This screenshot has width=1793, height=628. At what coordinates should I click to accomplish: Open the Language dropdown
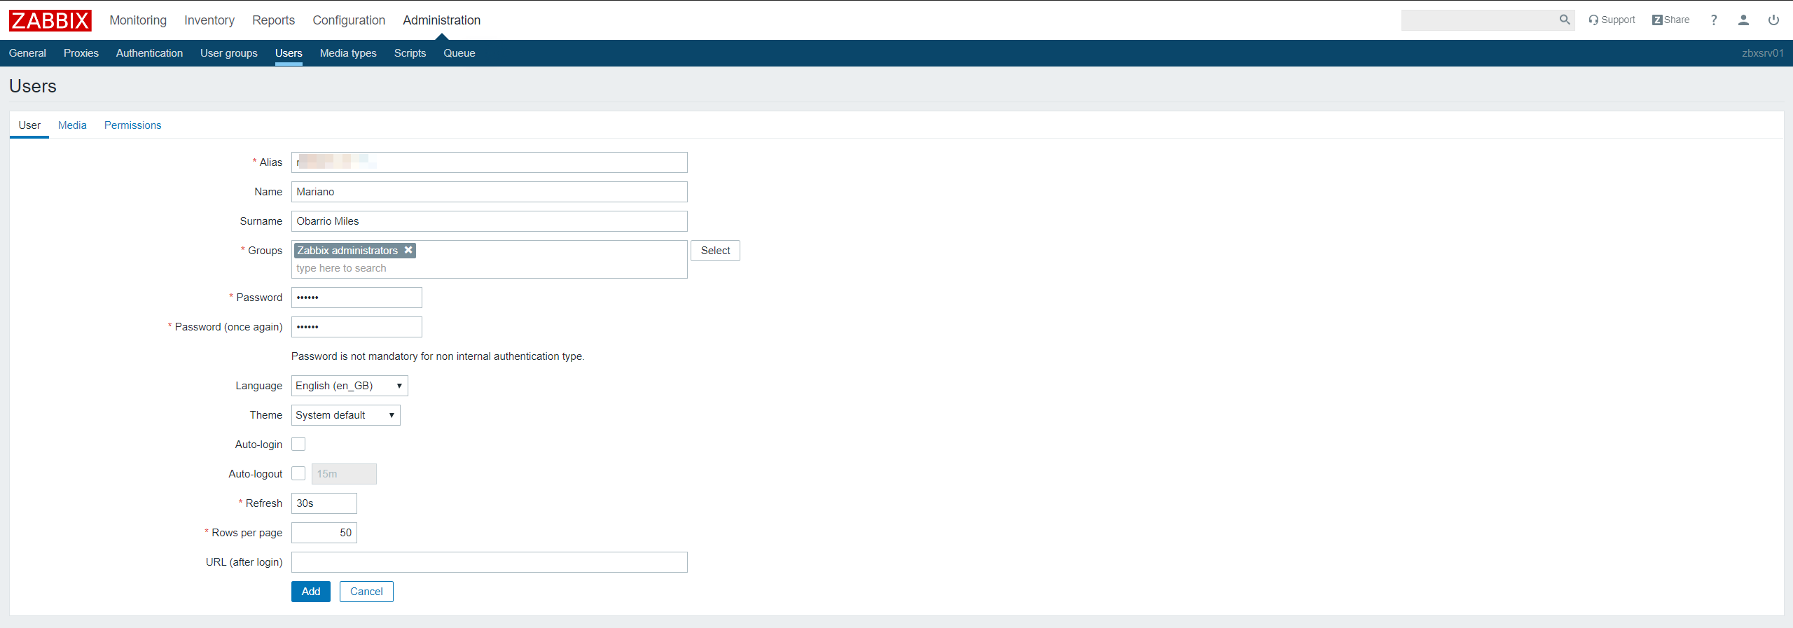coord(349,386)
